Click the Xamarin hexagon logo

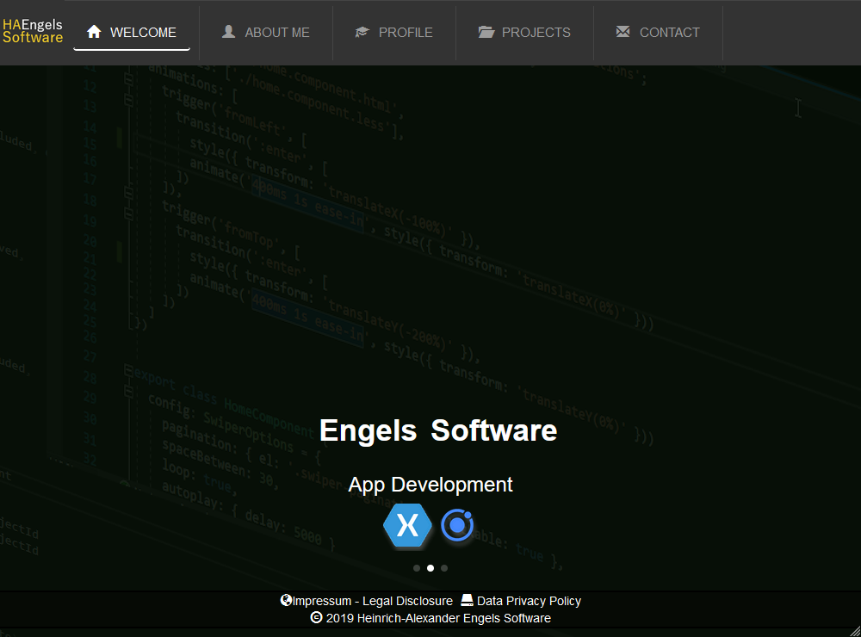coord(407,525)
